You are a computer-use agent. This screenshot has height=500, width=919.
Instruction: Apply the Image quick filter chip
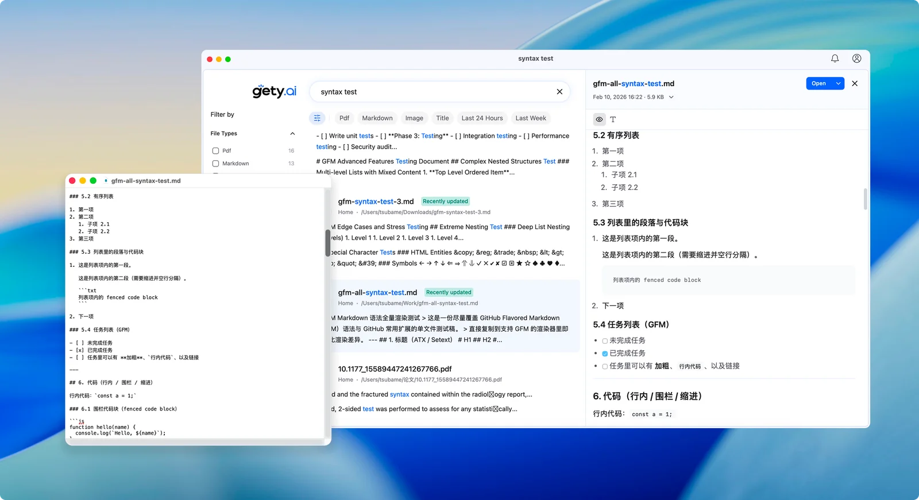click(x=414, y=118)
